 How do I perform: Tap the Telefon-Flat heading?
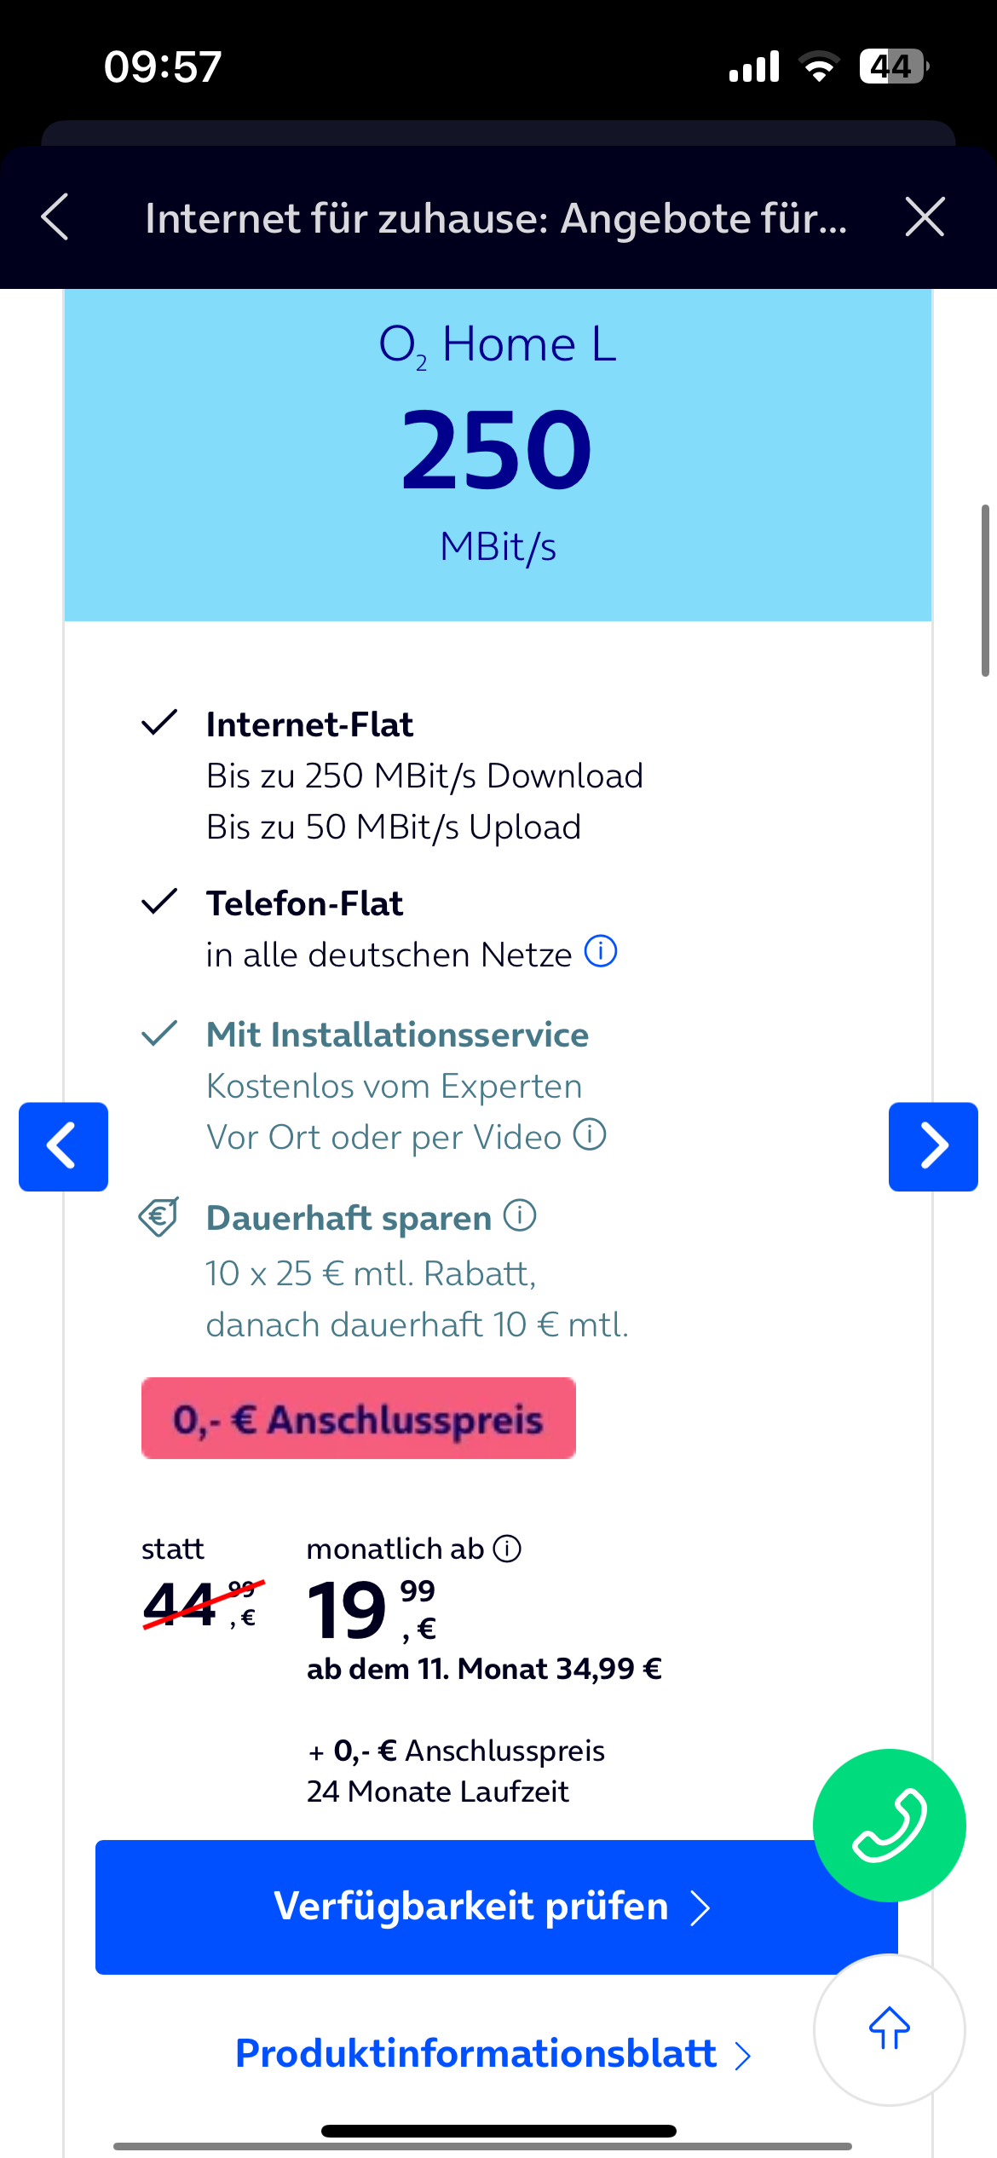pos(304,903)
